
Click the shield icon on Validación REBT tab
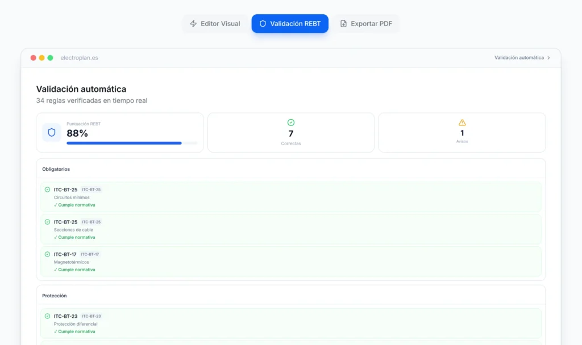[263, 24]
